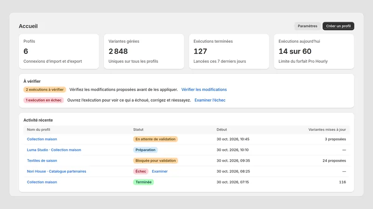
Task: Follow the Examiner l'échec link
Action: [x=210, y=100]
